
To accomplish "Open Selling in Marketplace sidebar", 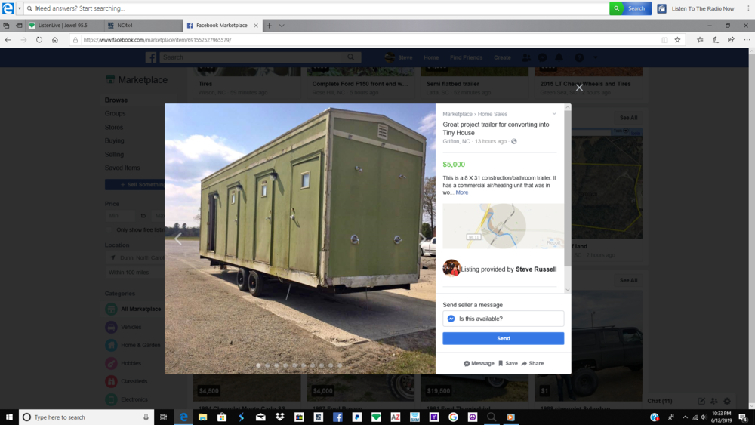I will [x=114, y=155].
